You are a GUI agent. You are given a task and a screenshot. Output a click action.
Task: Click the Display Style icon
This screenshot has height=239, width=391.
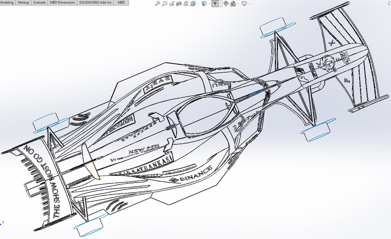tap(205, 3)
